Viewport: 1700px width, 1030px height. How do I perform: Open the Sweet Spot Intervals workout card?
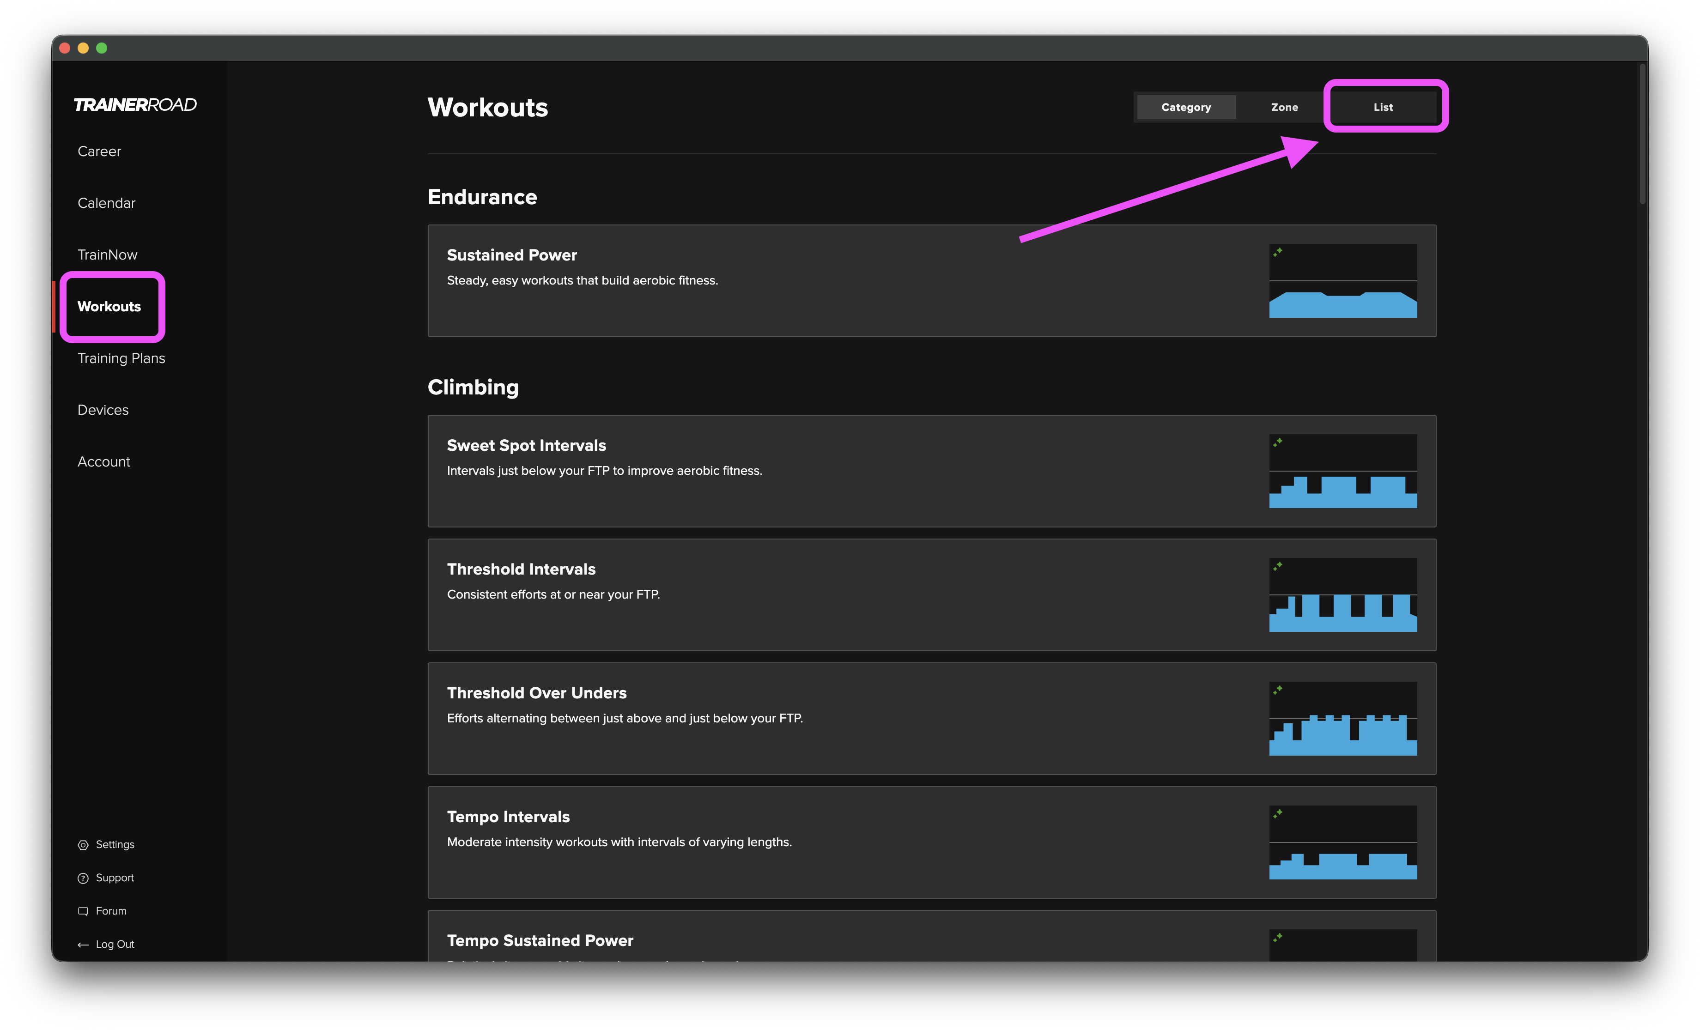click(931, 471)
